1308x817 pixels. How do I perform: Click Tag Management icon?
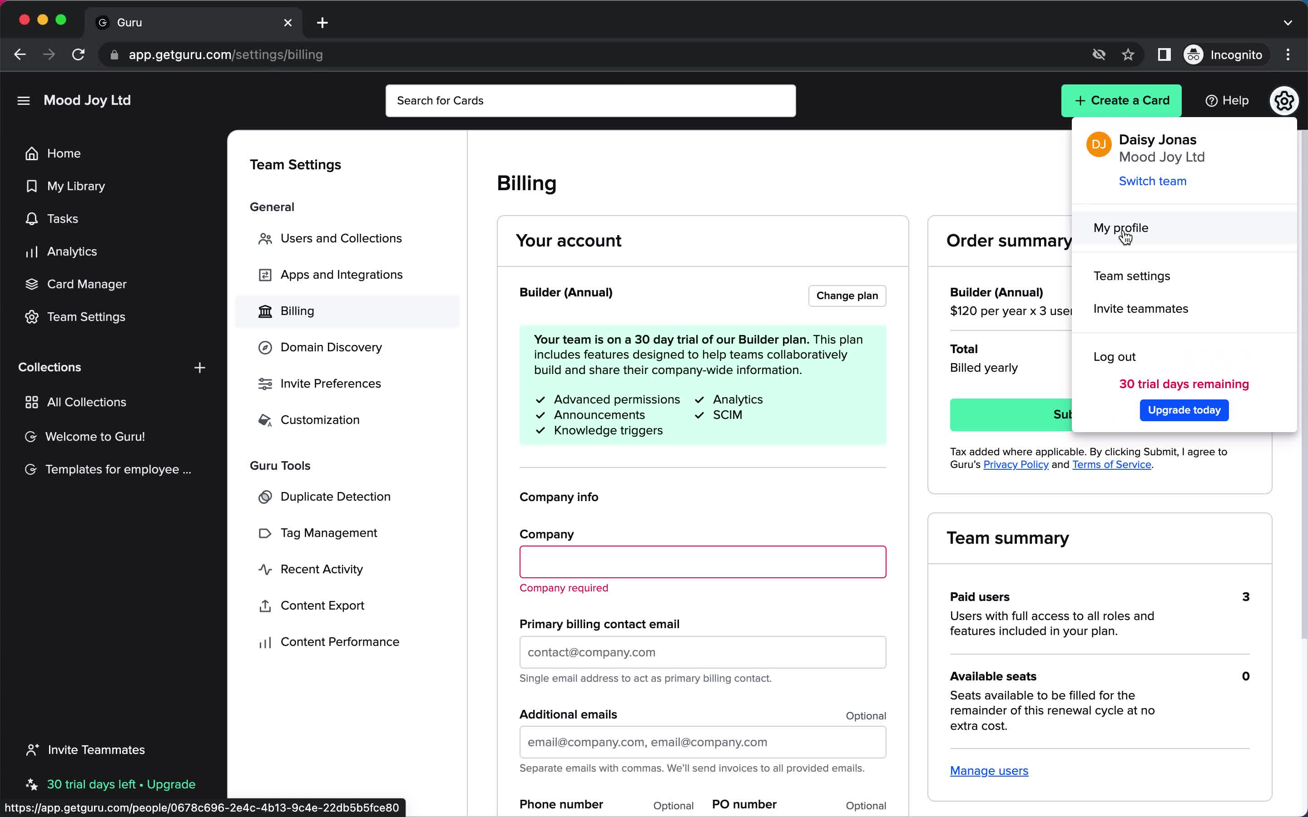(x=265, y=533)
